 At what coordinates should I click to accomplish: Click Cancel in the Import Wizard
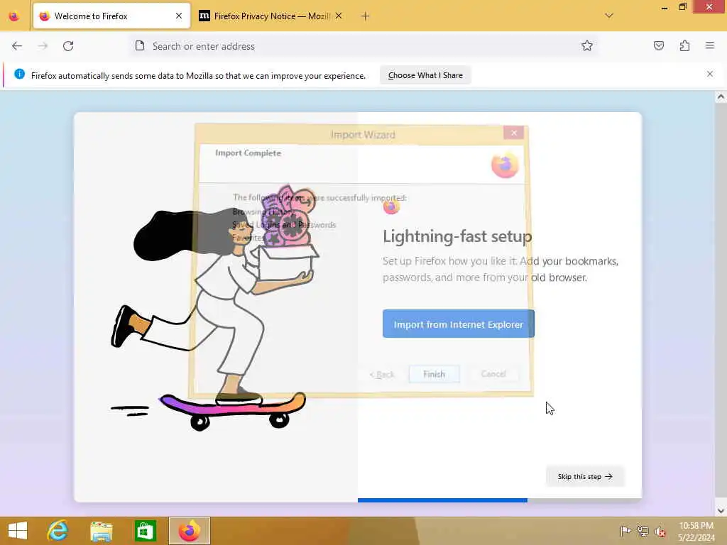pyautogui.click(x=493, y=373)
